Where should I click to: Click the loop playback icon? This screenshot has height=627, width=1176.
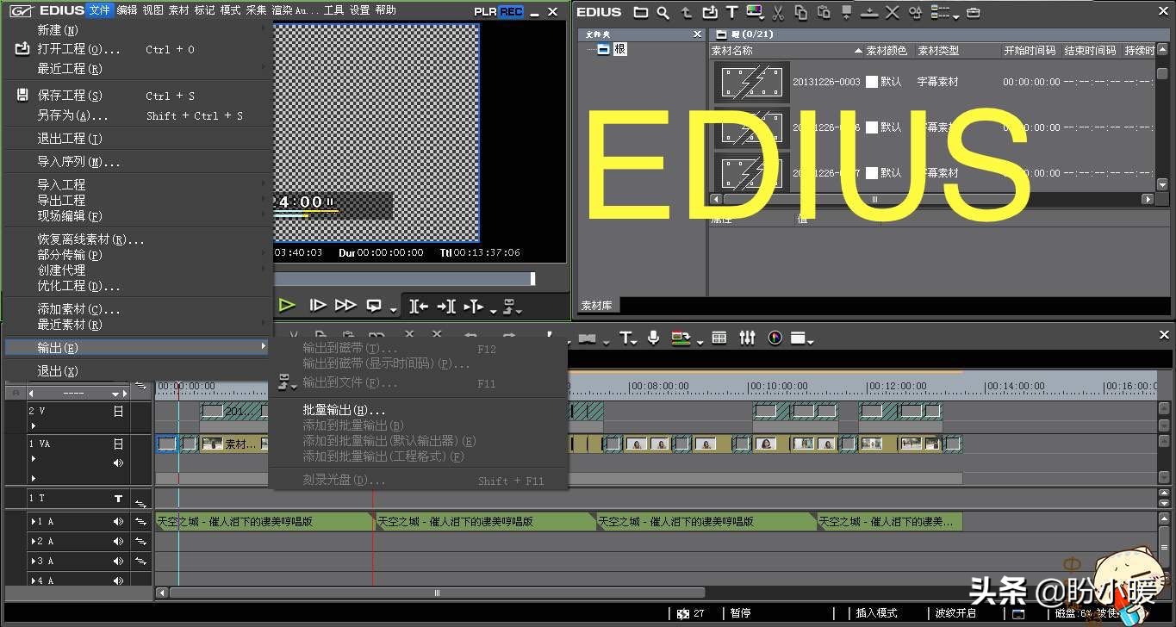point(374,305)
